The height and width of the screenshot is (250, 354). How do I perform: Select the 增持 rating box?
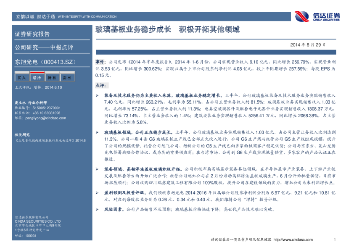pos(37,78)
